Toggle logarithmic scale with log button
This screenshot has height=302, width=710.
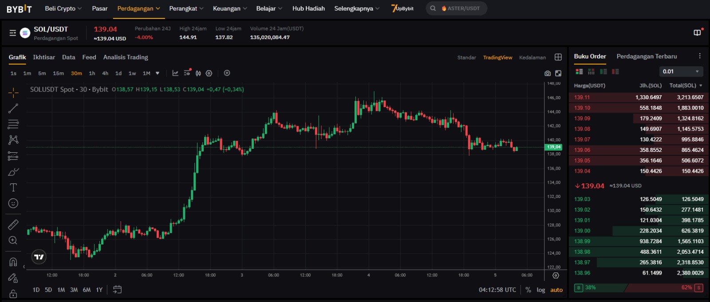[540, 290]
